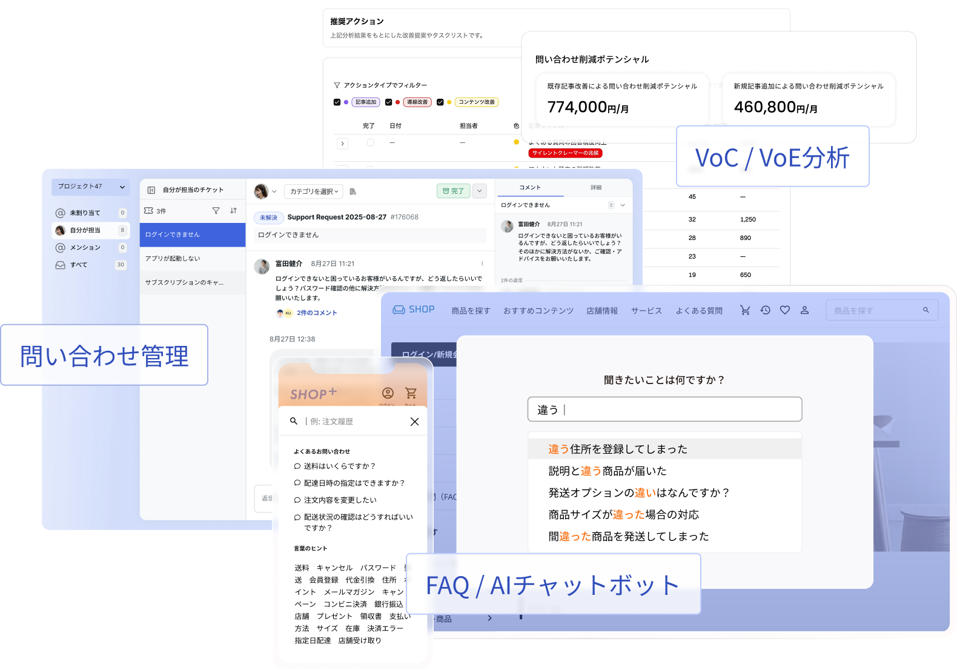Screen dimensions: 957x670
Task: Click the サイレントクレーマーの兆候 red tag
Action: (x=565, y=153)
